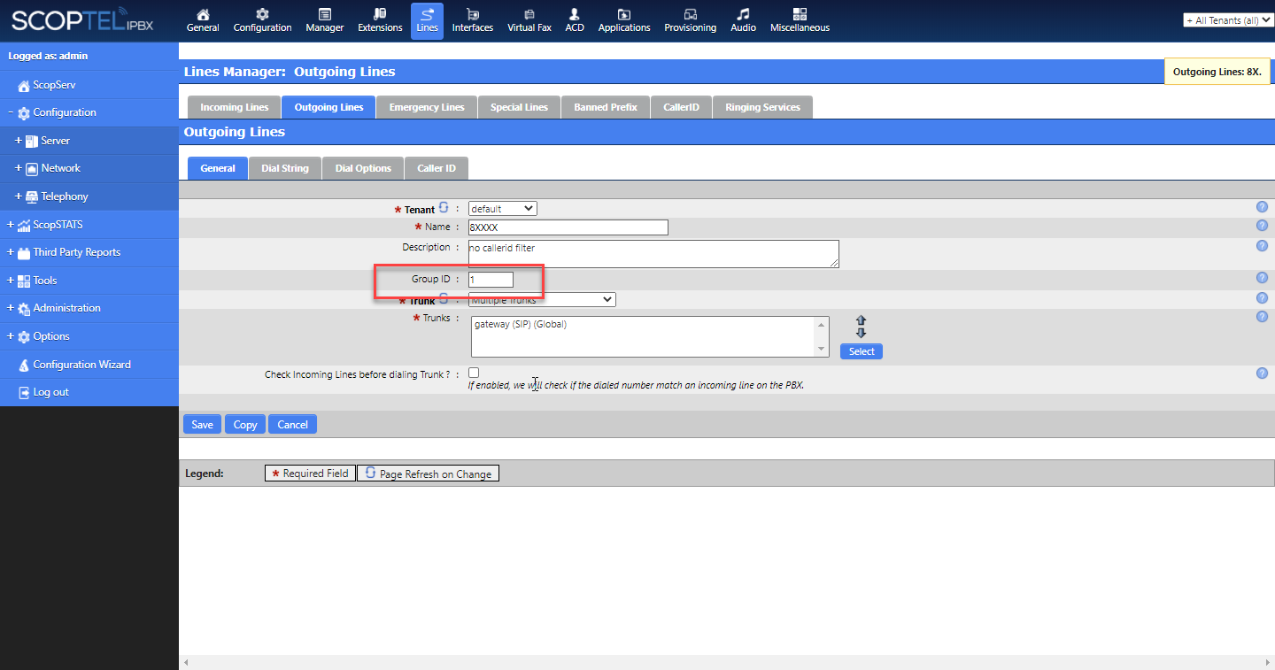Switch to the Incoming Lines tab
This screenshot has width=1275, height=670.
(x=234, y=107)
